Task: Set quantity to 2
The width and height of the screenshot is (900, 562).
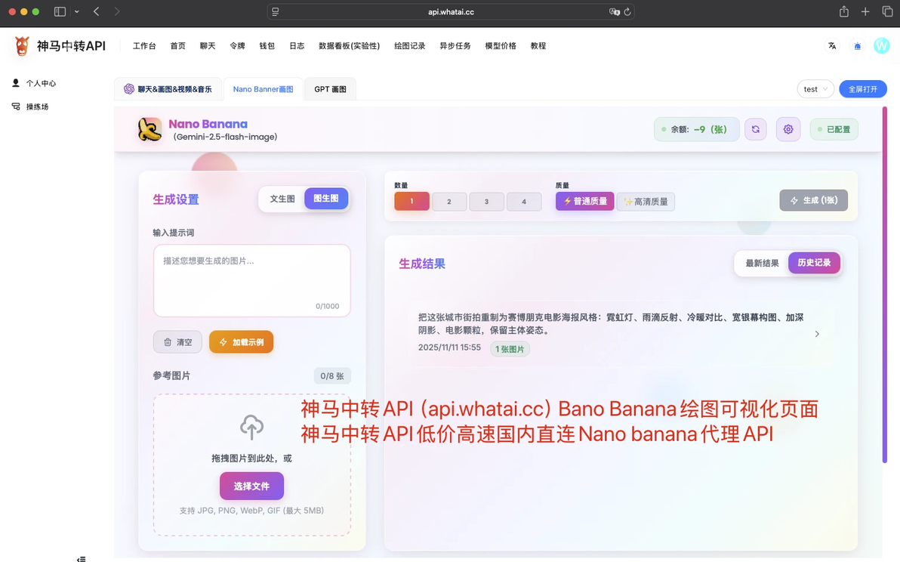Action: point(448,202)
